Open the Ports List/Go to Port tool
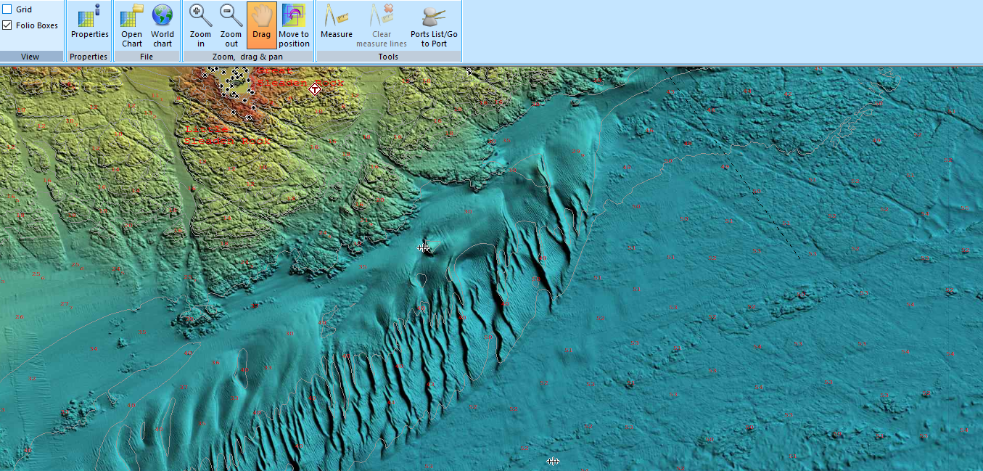This screenshot has height=471, width=983. pos(434,24)
